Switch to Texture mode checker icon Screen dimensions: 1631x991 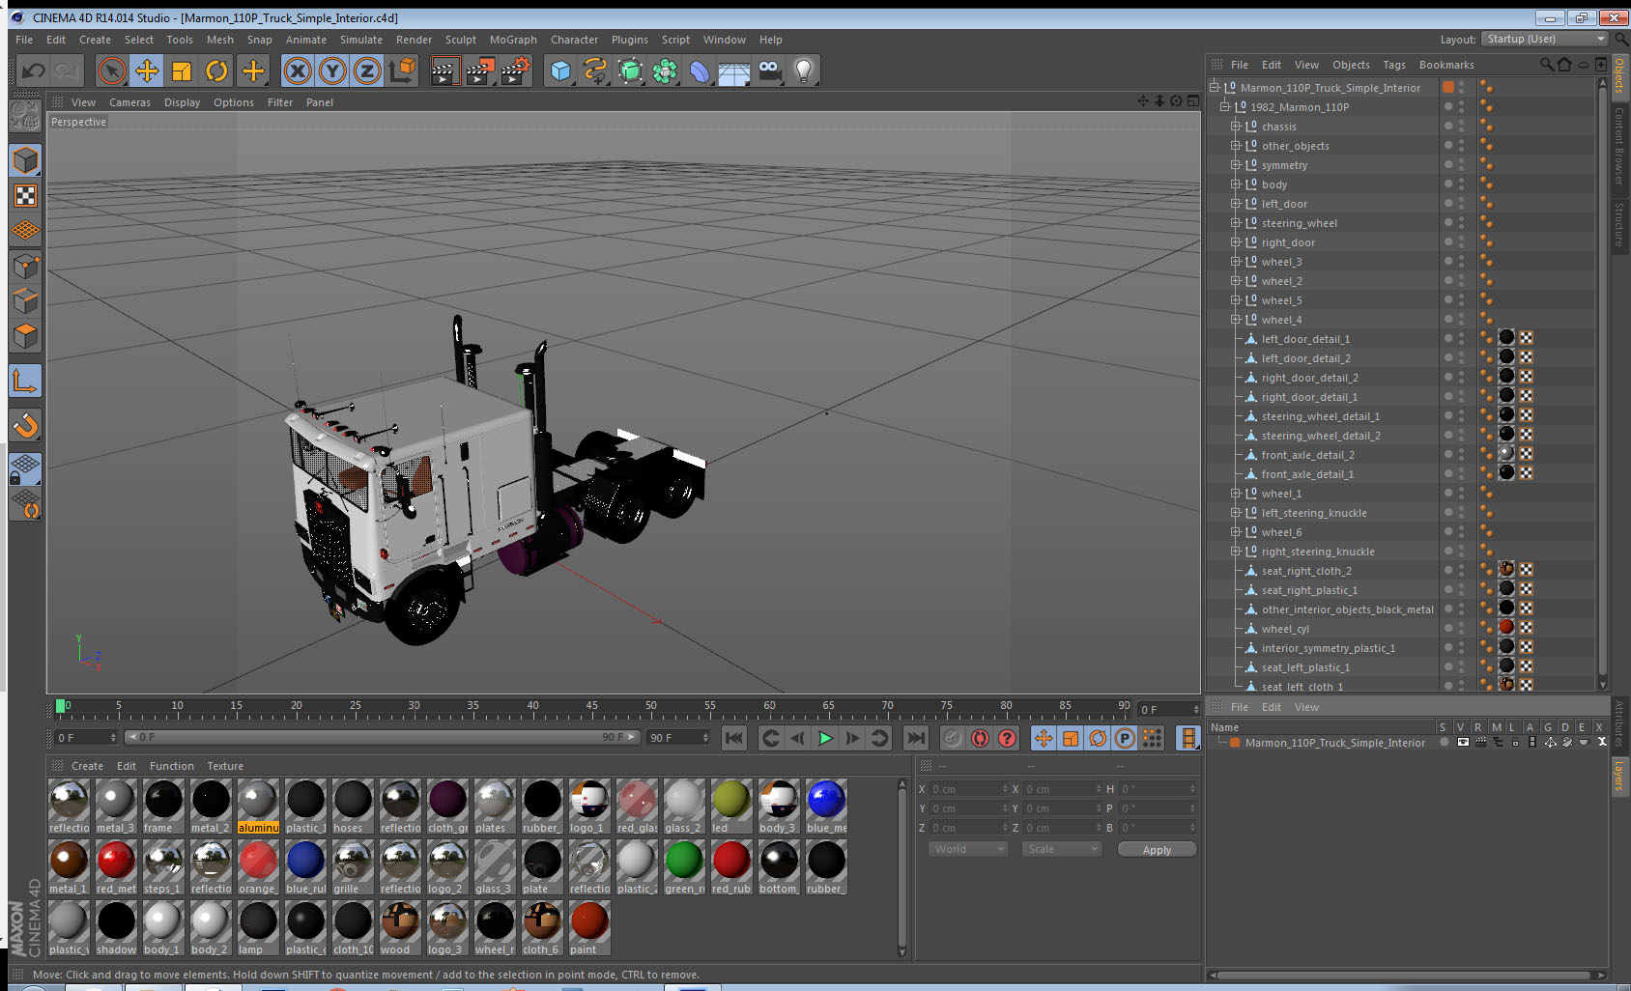pyautogui.click(x=25, y=196)
